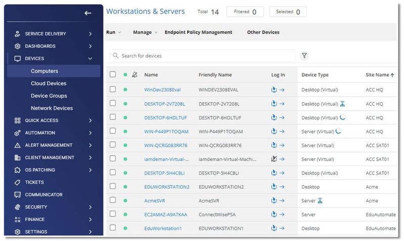Image resolution: width=404 pixels, height=241 pixels.
Task: Click login arrow for DESKTOP-2V7208L
Action: coord(282,104)
